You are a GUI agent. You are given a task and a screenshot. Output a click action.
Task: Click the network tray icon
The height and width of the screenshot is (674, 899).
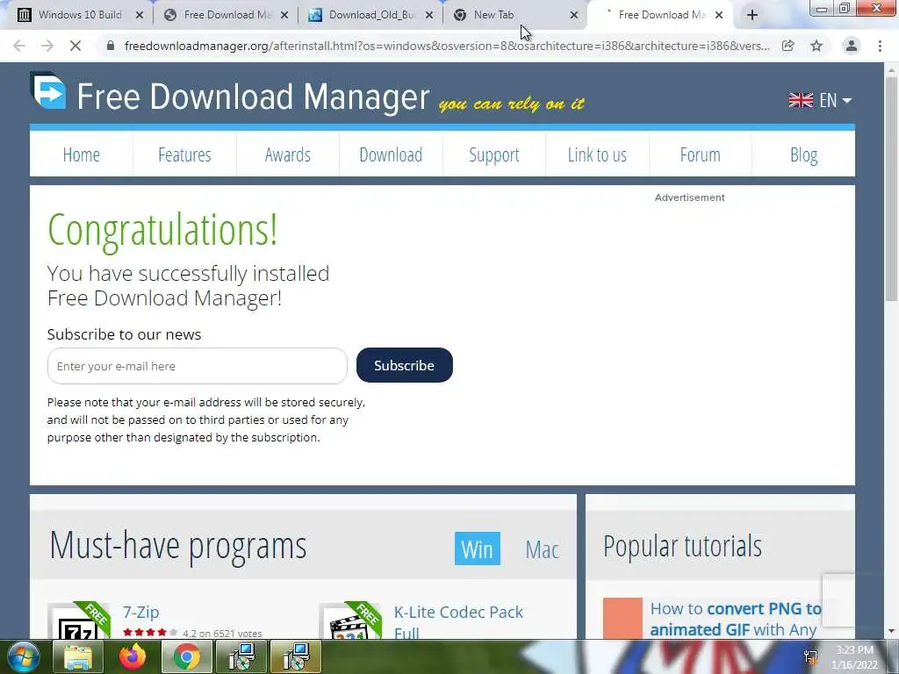coord(810,657)
